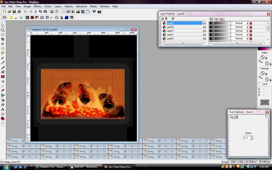Adjust Layer1 opacity slider
The image size is (272, 170).
tap(220, 35)
